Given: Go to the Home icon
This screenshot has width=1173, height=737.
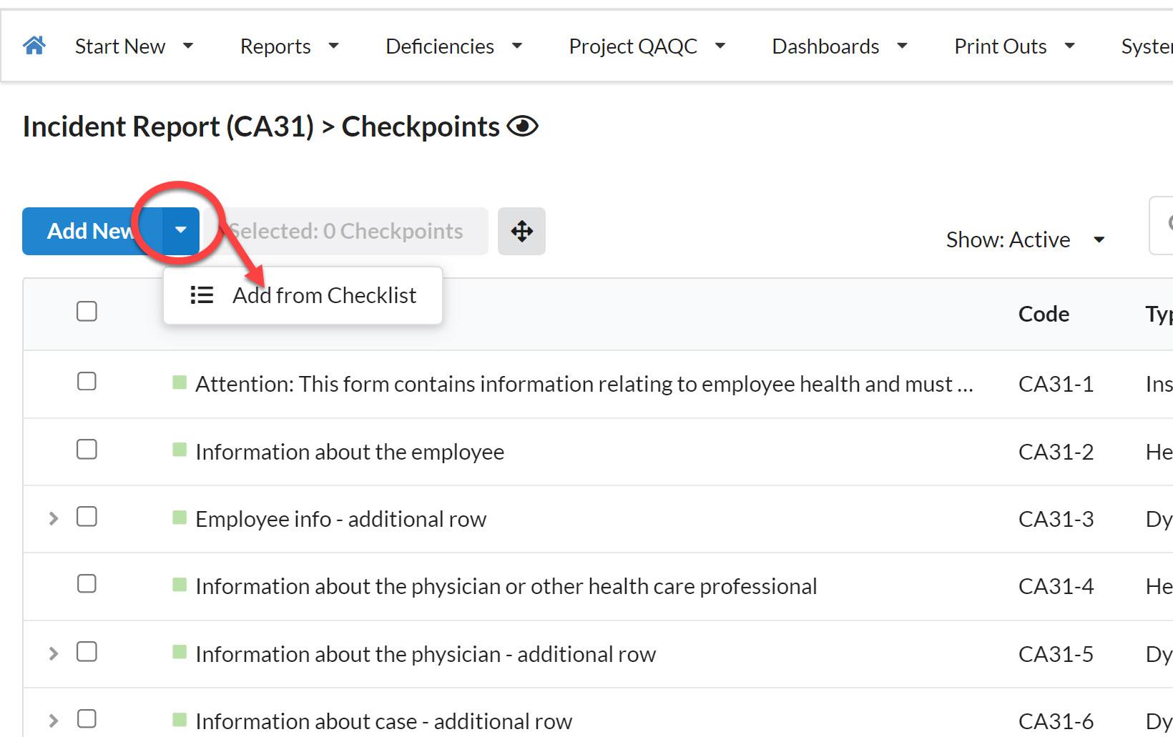Looking at the screenshot, I should click(34, 46).
